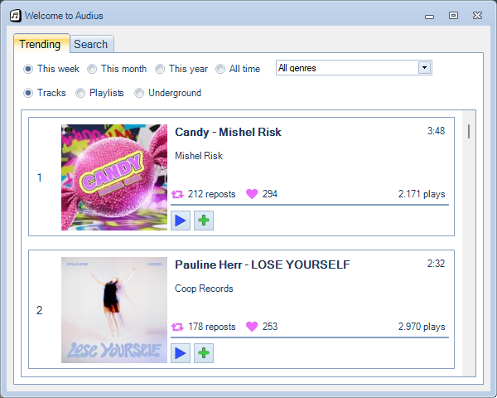Screen dimensions: 497x398
Task: Play the Candy - Mishel Risk track
Action: pos(181,221)
